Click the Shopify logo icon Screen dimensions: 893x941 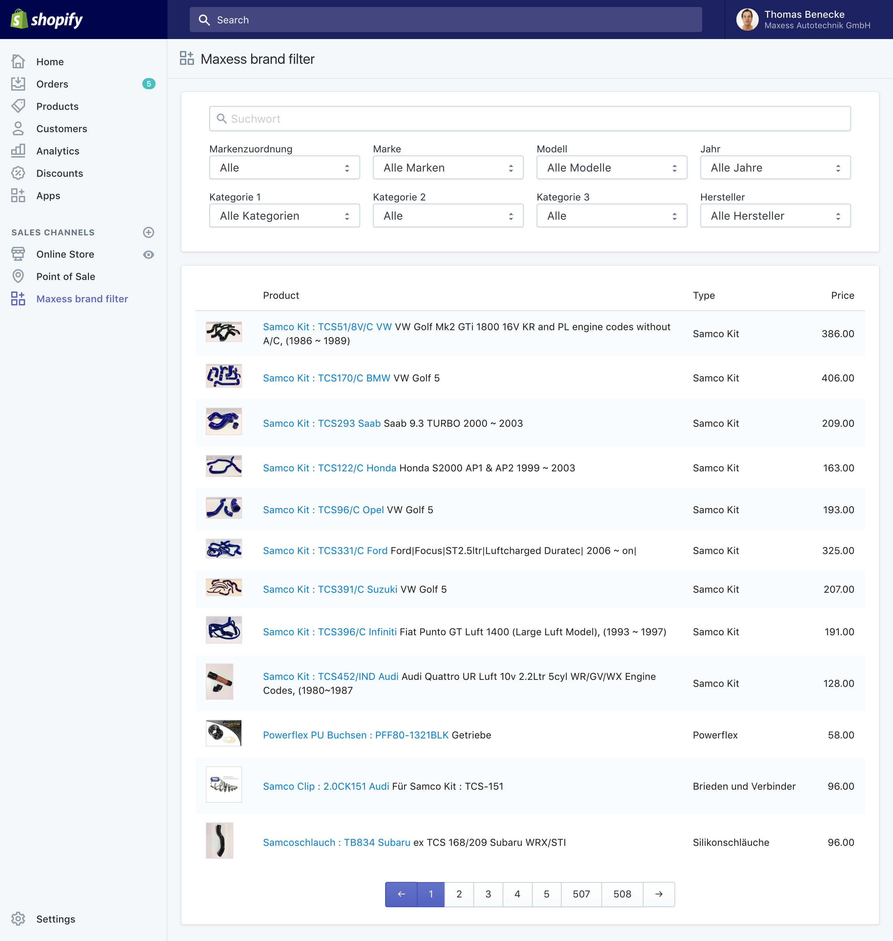click(19, 19)
